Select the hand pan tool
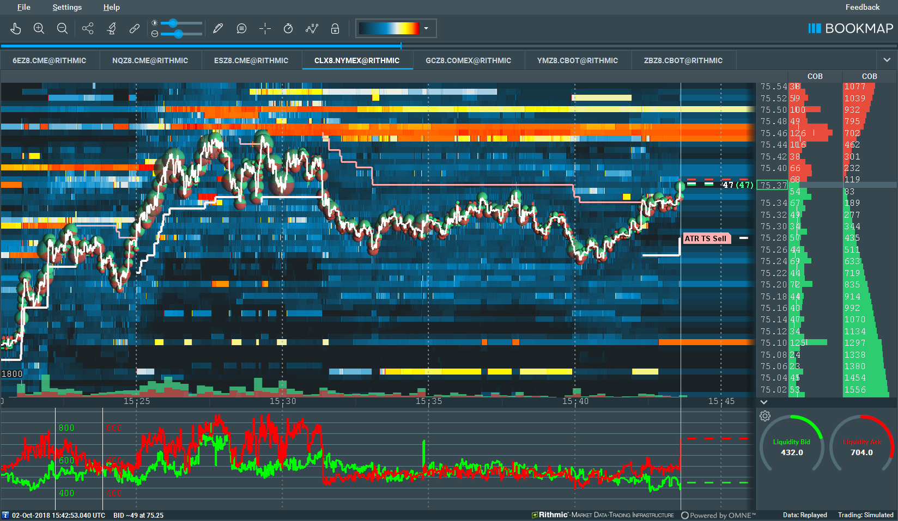The image size is (898, 521). click(16, 28)
